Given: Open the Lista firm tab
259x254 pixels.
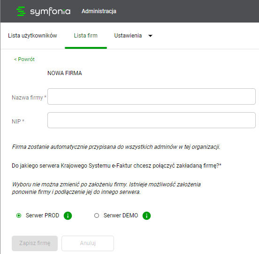Looking at the screenshot, I should click(x=86, y=36).
